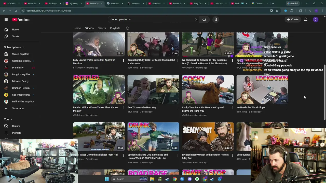Click the magnifier search button
The width and height of the screenshot is (326, 183).
pyautogui.click(x=204, y=19)
